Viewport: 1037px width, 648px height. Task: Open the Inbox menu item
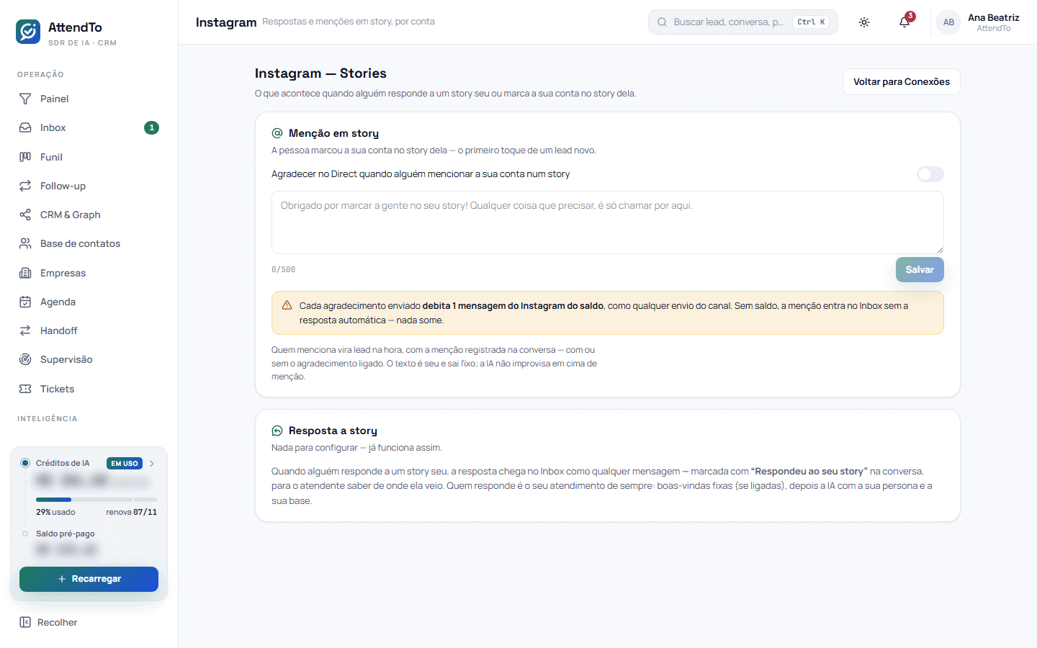(x=89, y=127)
